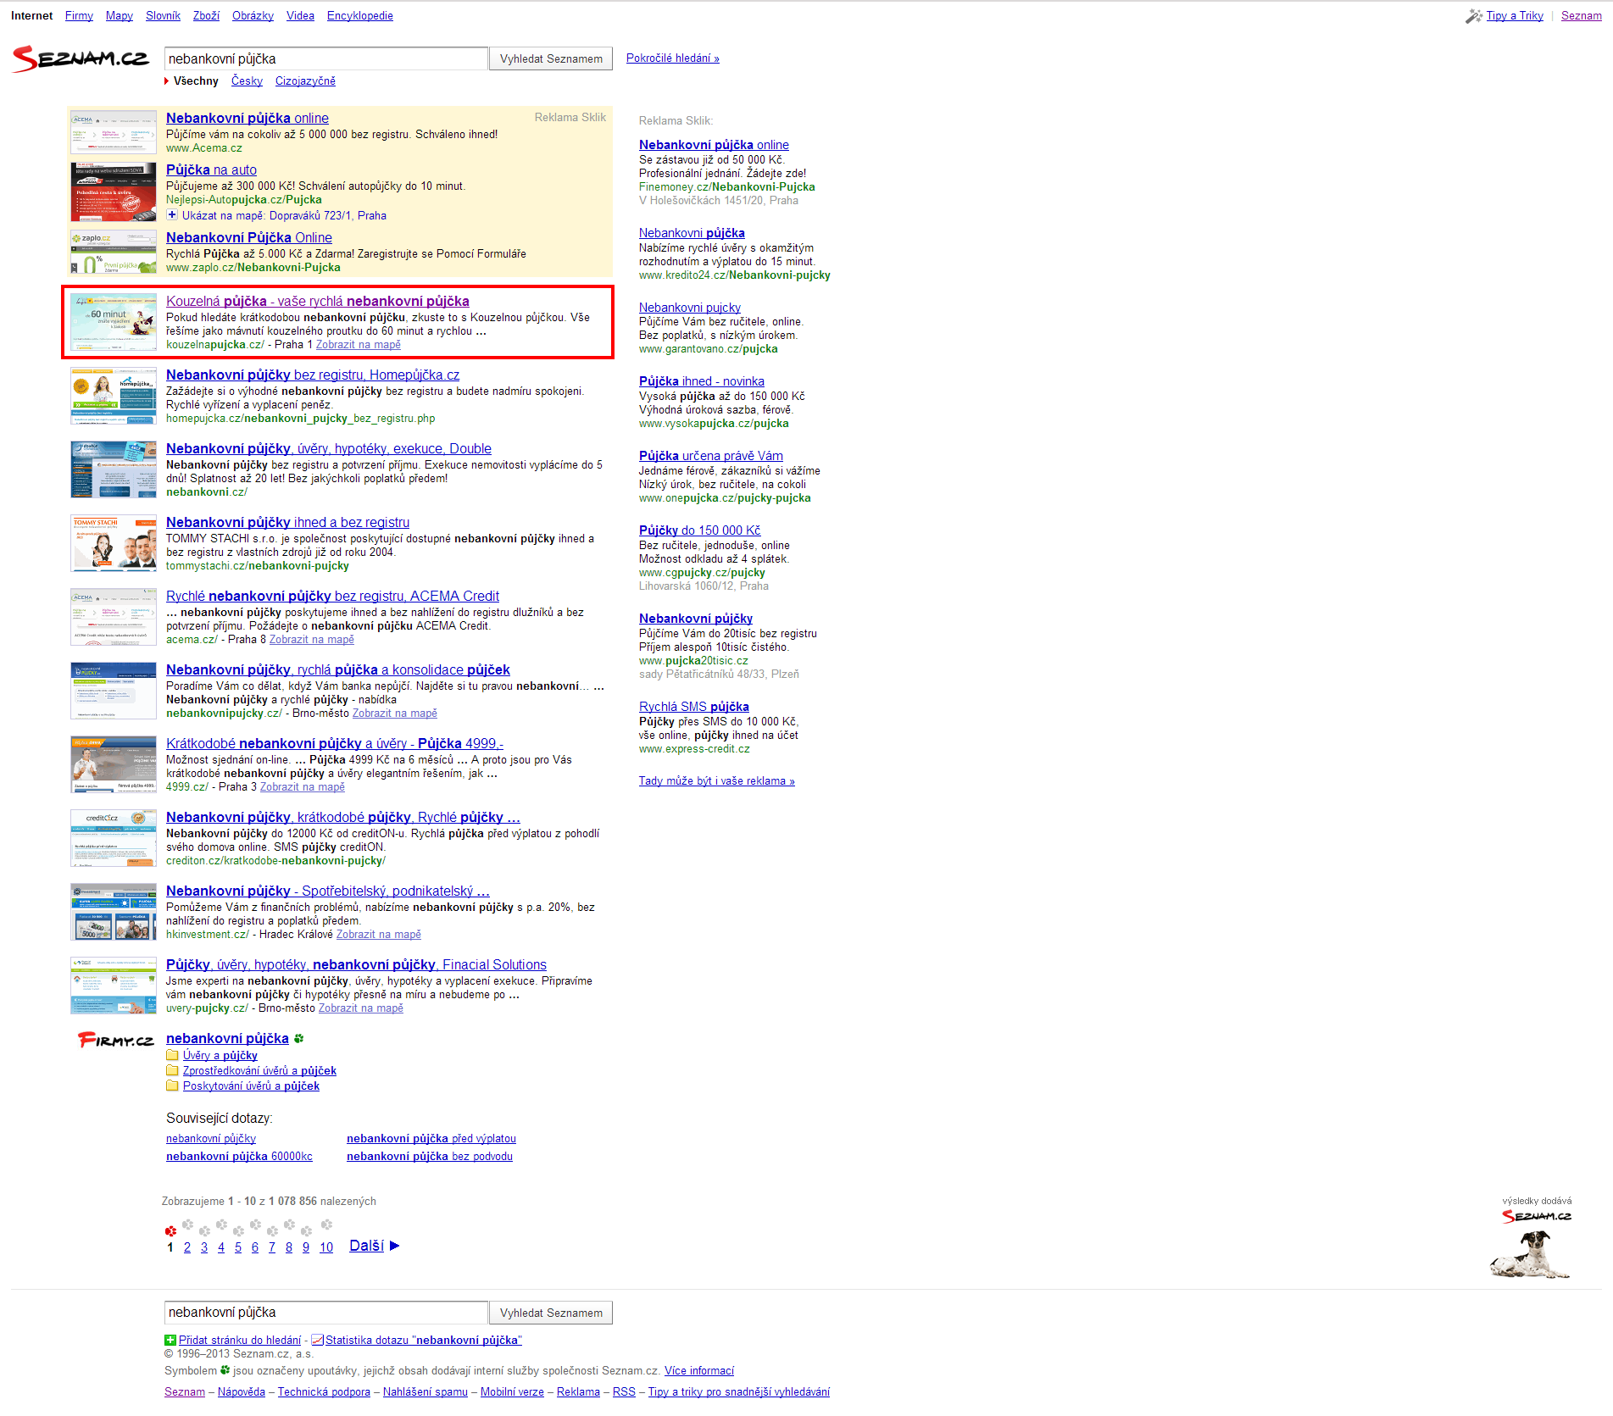Viewport: 1613px width, 1416px height.
Task: Focus the bottom search input field
Action: tap(326, 1313)
